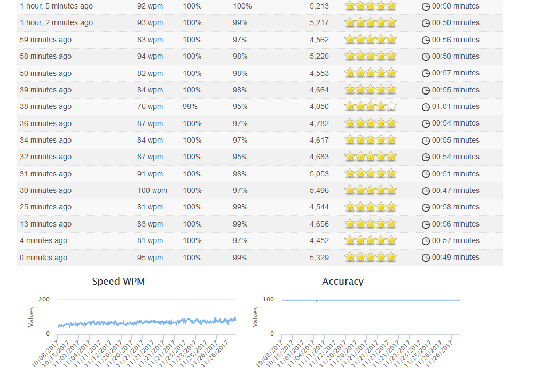Select the five-star rating for the 58 minutes ago result
Image resolution: width=534 pixels, height=374 pixels.
coord(371,56)
